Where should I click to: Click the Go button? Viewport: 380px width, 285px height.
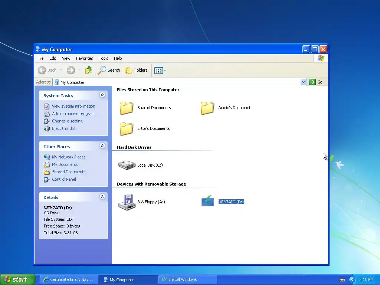click(316, 82)
